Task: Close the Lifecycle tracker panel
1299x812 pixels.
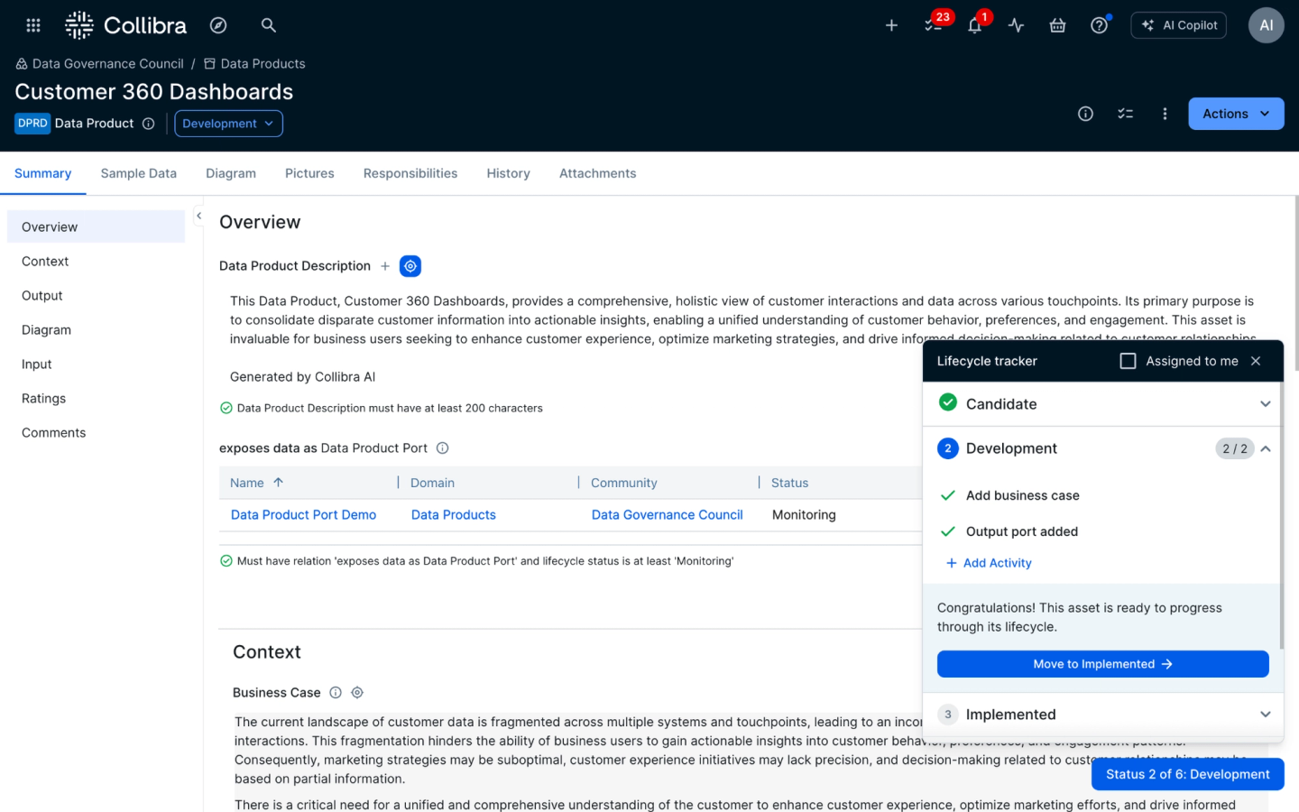Action: pos(1256,361)
